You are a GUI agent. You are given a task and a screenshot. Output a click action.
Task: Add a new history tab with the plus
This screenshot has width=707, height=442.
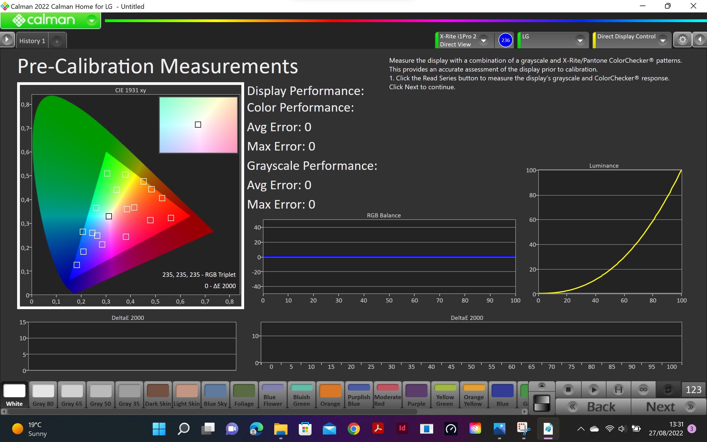57,41
